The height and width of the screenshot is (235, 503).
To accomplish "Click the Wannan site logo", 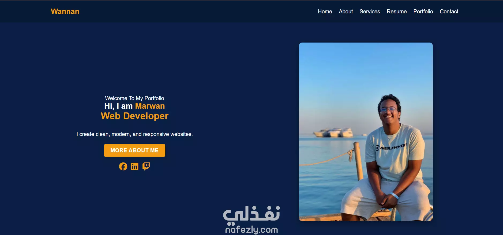I will click(x=65, y=11).
